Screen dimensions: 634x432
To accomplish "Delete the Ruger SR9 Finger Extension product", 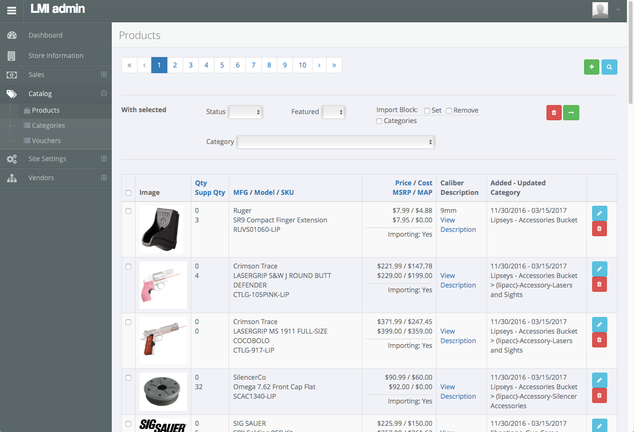I will coord(599,229).
